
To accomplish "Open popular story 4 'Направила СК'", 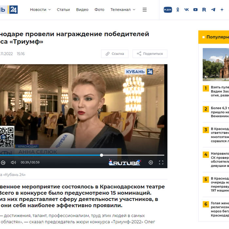I will coord(216,160).
